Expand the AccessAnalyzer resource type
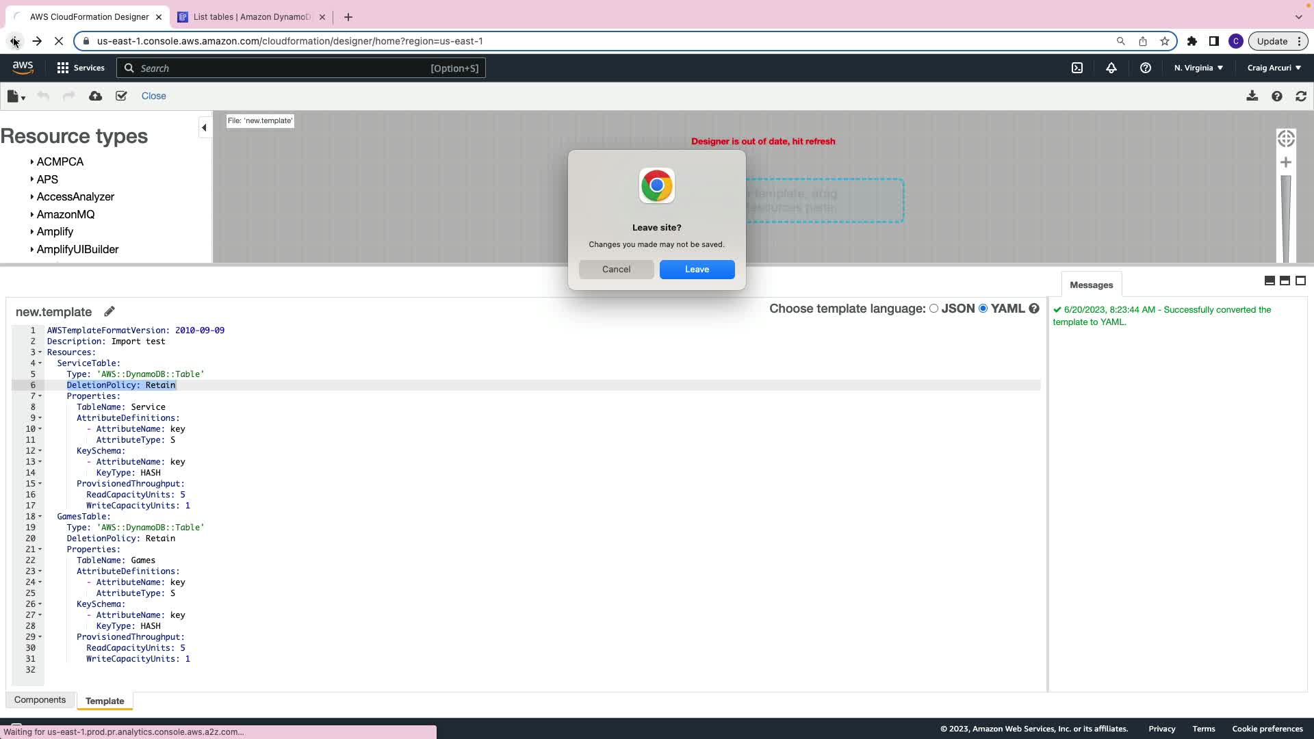Viewport: 1314px width, 739px height. [75, 197]
